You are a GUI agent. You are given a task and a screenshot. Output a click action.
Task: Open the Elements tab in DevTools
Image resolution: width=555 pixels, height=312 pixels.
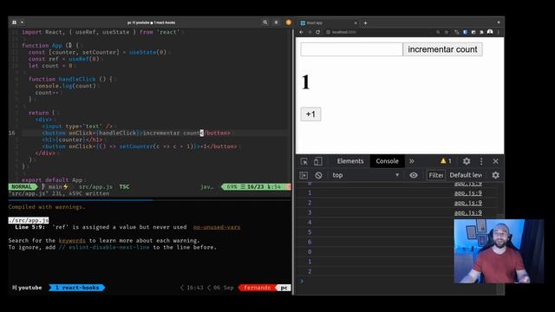point(350,161)
